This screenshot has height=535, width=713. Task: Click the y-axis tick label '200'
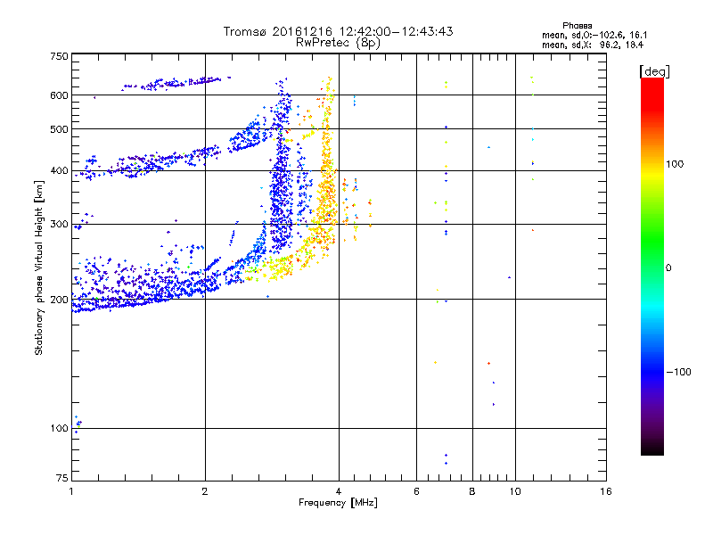(59, 300)
